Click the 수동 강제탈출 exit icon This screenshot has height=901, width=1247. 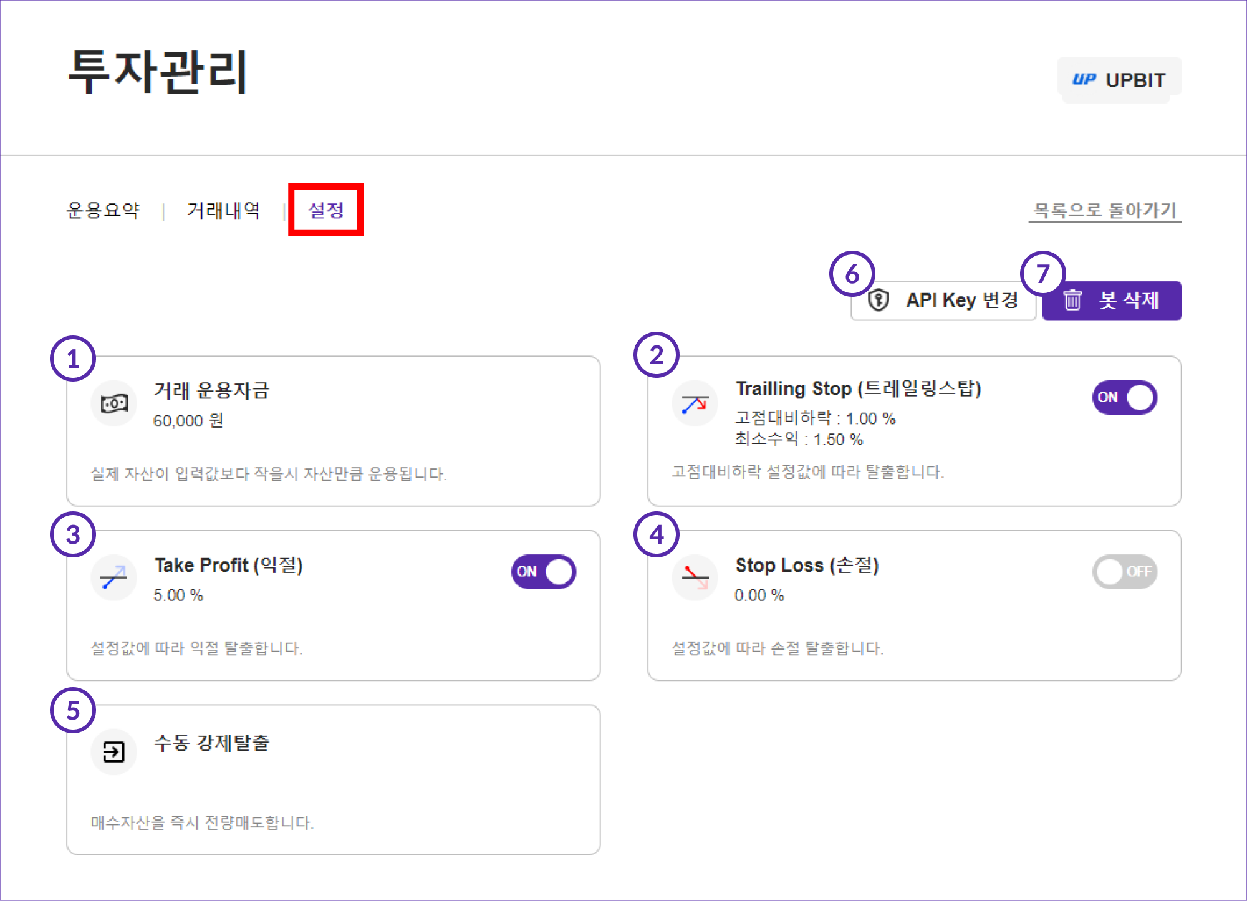tap(114, 752)
